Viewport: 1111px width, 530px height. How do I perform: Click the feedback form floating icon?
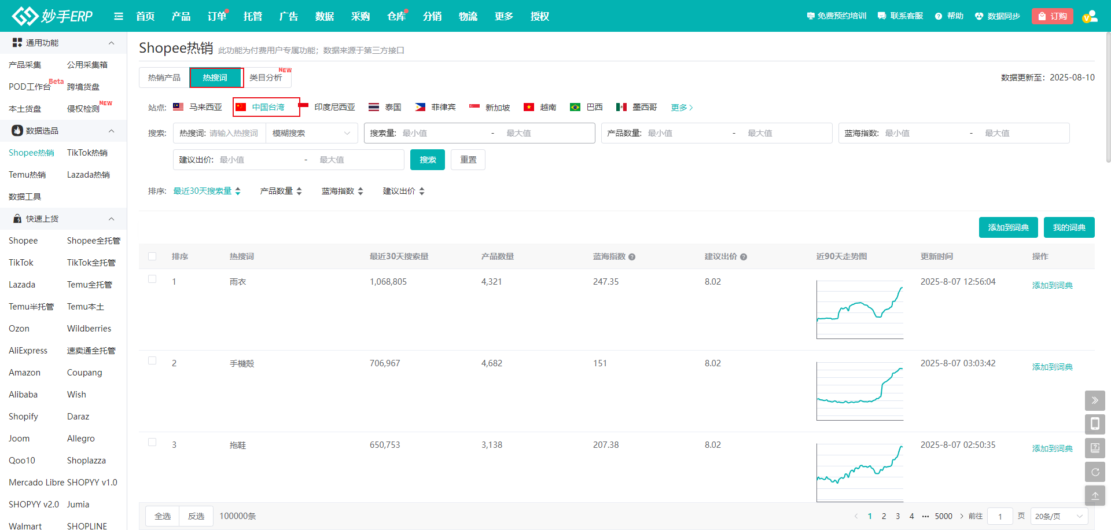coord(1095,448)
